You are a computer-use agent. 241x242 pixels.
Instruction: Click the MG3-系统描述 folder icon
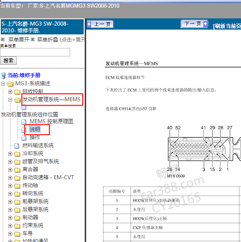click(x=10, y=84)
